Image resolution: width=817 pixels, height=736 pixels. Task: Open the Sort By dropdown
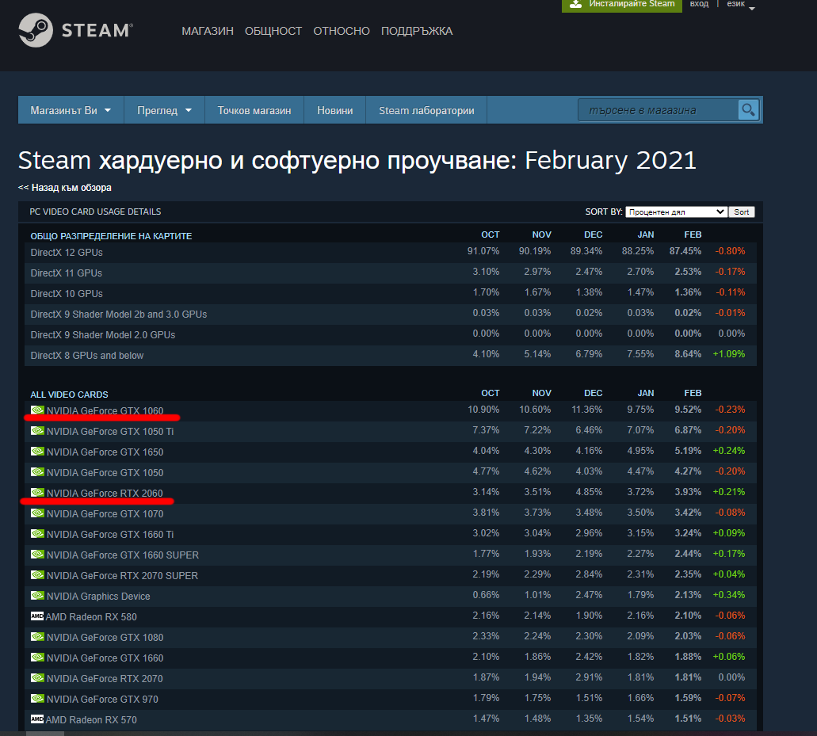click(x=676, y=212)
